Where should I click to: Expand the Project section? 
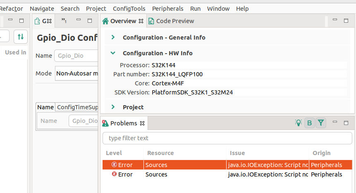coord(113,107)
